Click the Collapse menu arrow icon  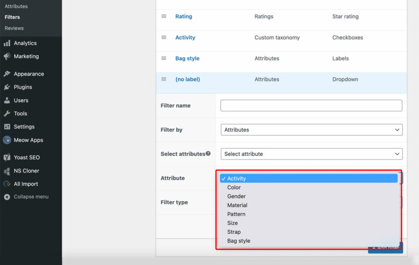(7, 197)
